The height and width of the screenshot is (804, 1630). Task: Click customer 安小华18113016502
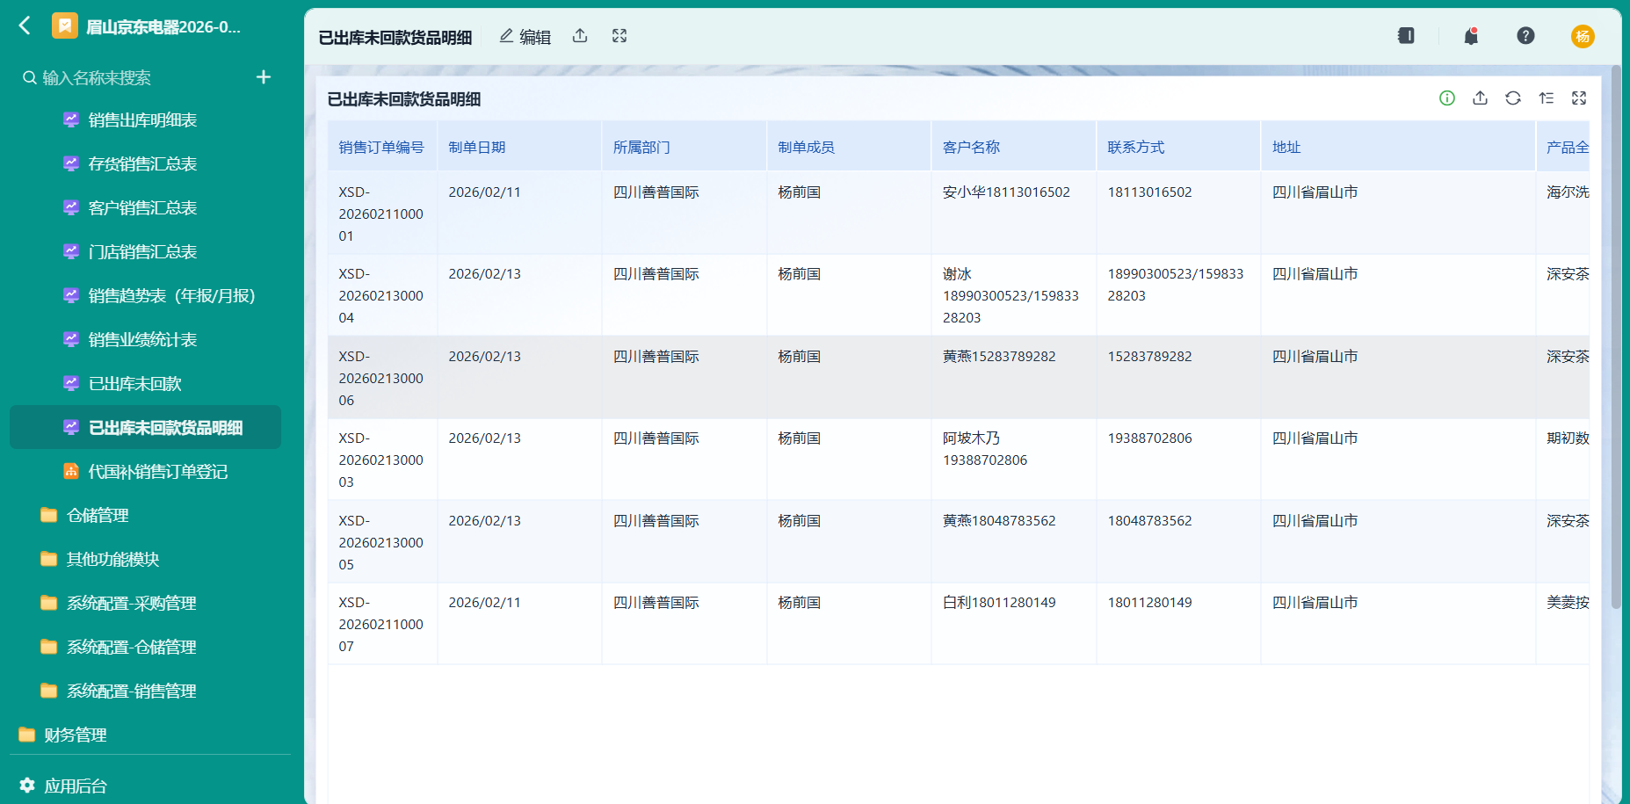pyautogui.click(x=1006, y=192)
